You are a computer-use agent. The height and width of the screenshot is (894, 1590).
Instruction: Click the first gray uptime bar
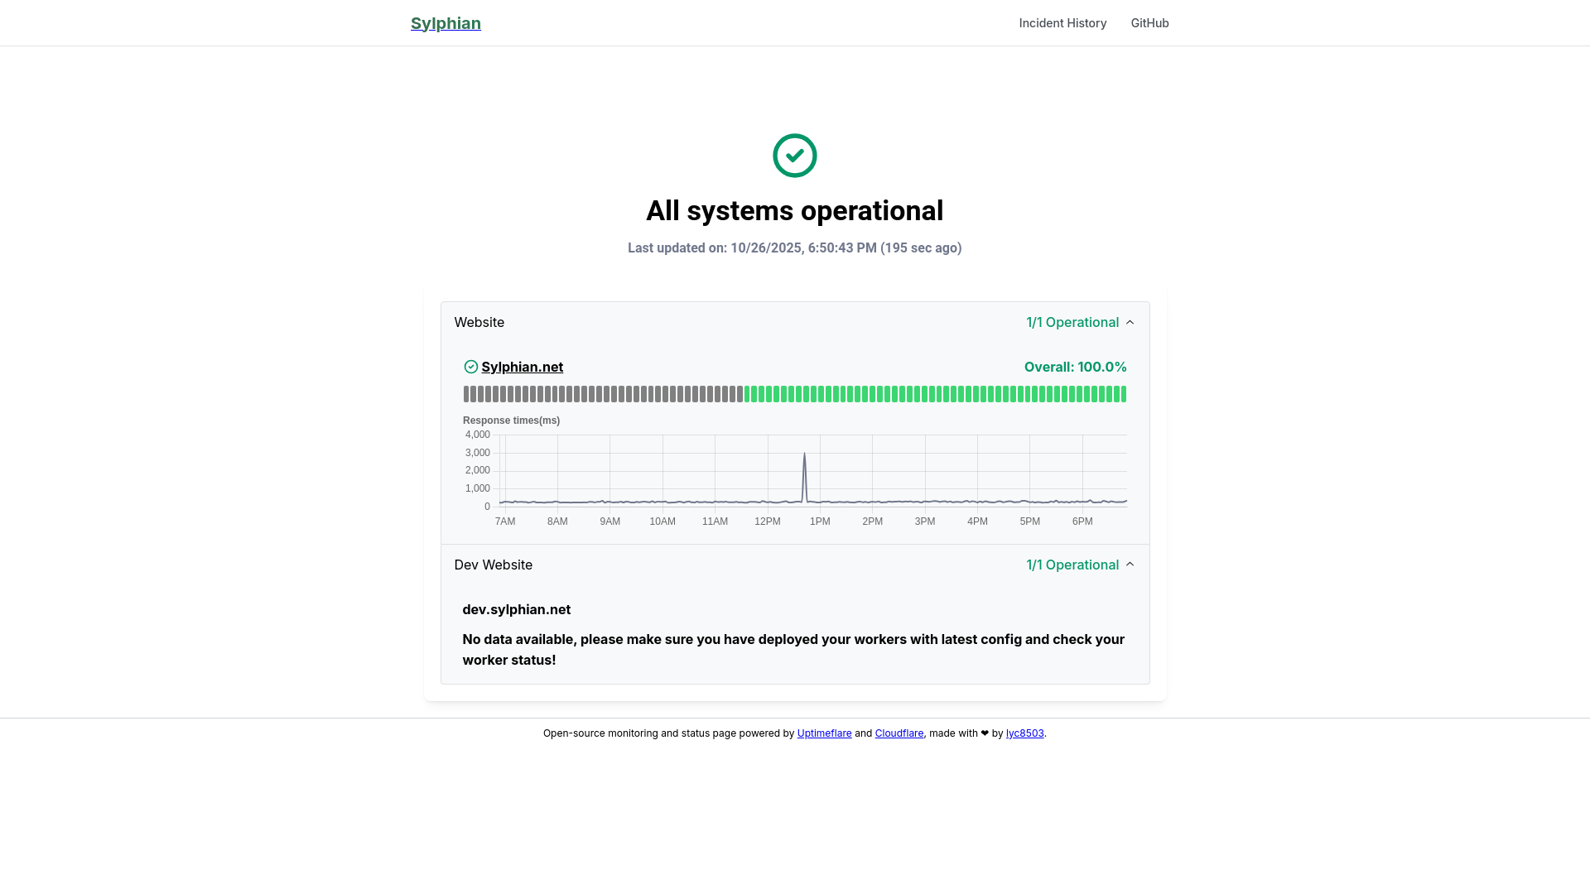(466, 394)
